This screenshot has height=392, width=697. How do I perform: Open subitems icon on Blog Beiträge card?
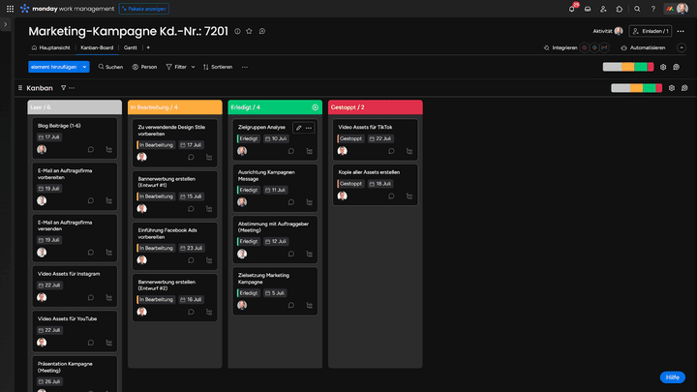pos(108,149)
